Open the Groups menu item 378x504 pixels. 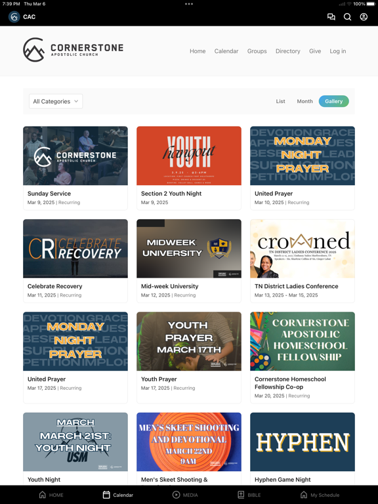257,51
